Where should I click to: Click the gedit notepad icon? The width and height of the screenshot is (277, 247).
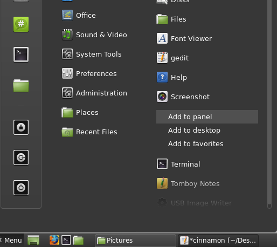pos(162,58)
